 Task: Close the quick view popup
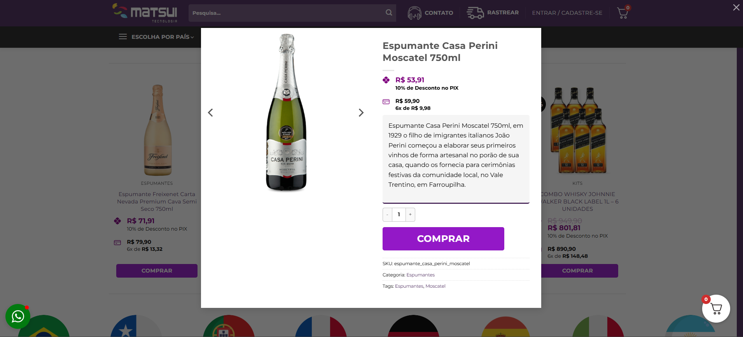coord(736,7)
